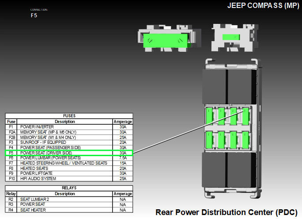Select the R4 SEAT HEATER relay description
Viewport: 302px width, 219px height.
(x=33, y=210)
